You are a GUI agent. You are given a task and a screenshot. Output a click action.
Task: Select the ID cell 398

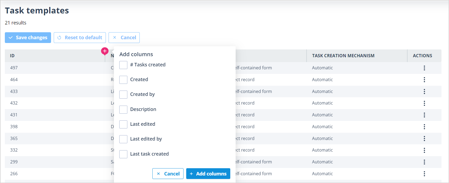click(x=14, y=127)
